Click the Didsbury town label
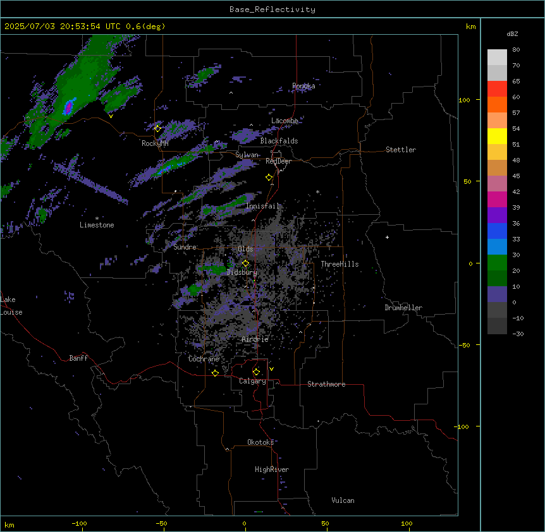The height and width of the screenshot is (532, 545). [242, 272]
